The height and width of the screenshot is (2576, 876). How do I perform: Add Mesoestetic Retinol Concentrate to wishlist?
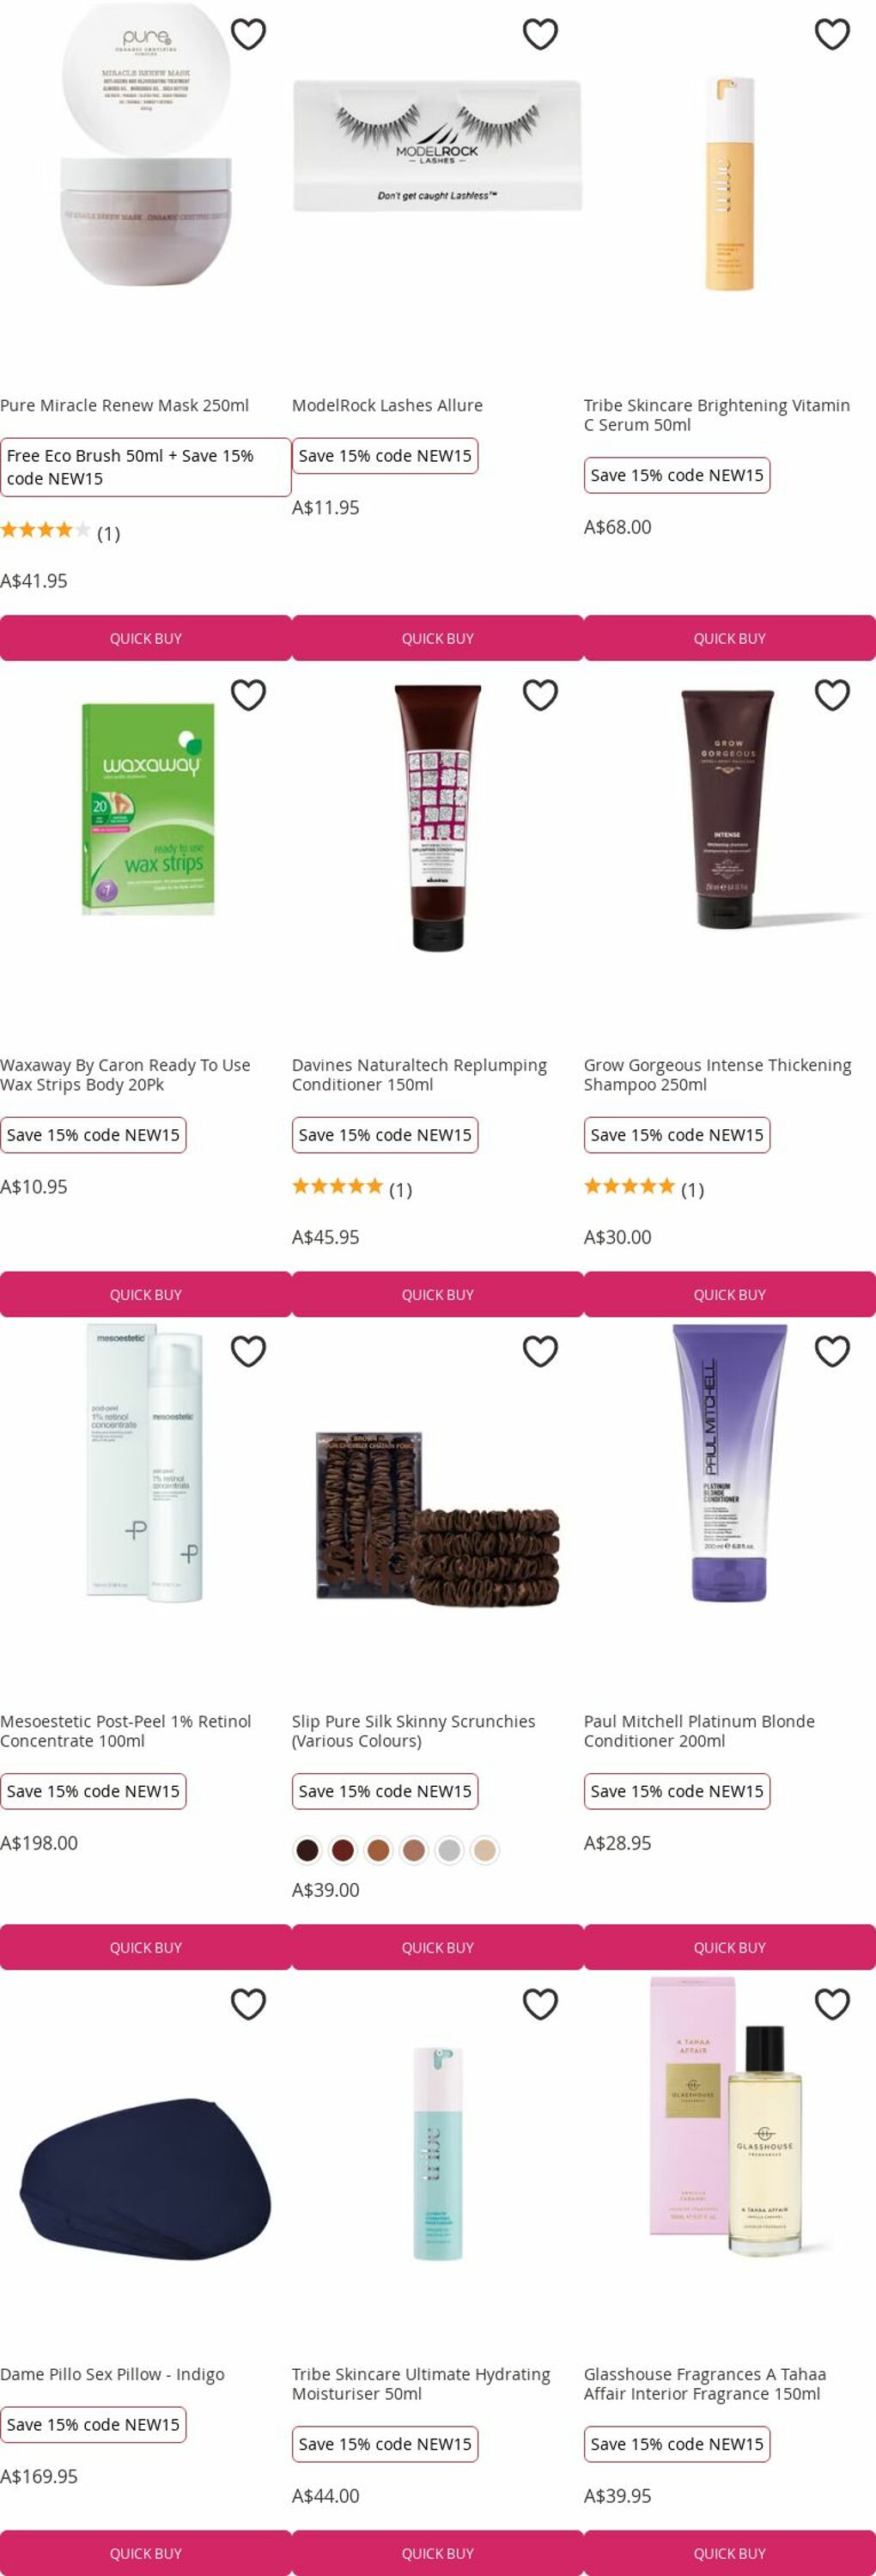(x=248, y=1351)
